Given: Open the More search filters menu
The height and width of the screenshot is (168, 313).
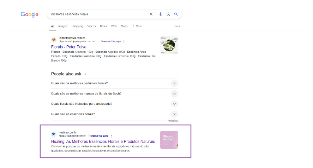Looking at the screenshot, I should tap(137, 26).
